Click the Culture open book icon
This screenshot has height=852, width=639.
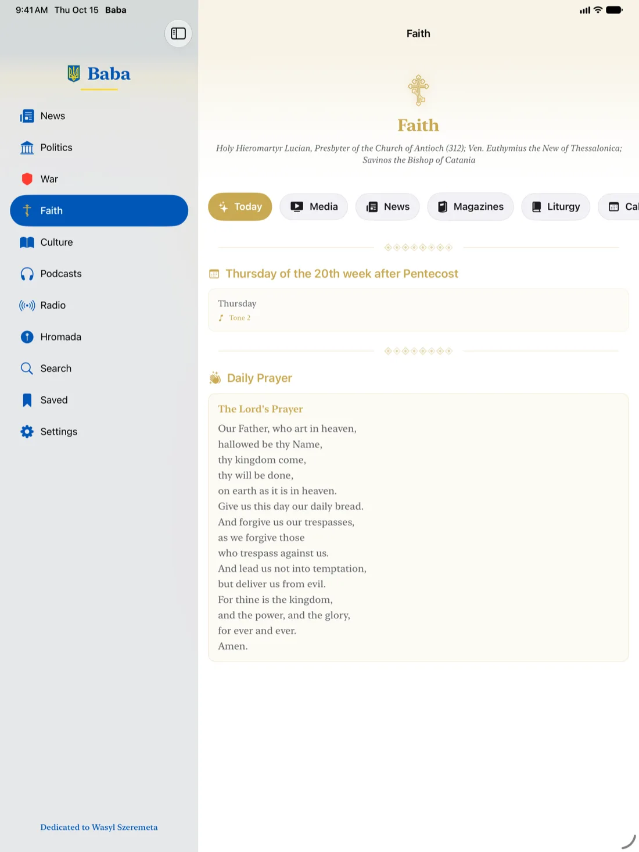tap(27, 242)
